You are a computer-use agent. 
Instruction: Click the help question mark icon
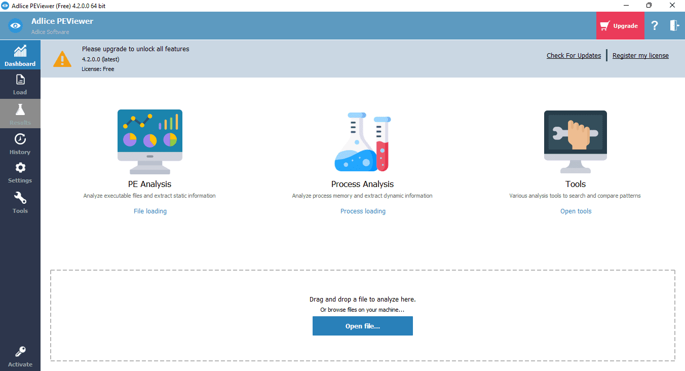tap(655, 26)
